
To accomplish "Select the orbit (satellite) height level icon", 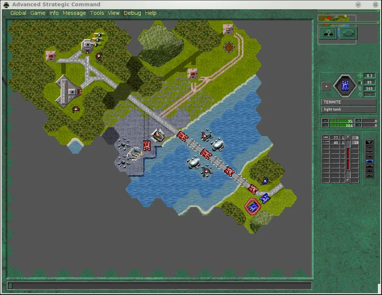I will click(369, 142).
